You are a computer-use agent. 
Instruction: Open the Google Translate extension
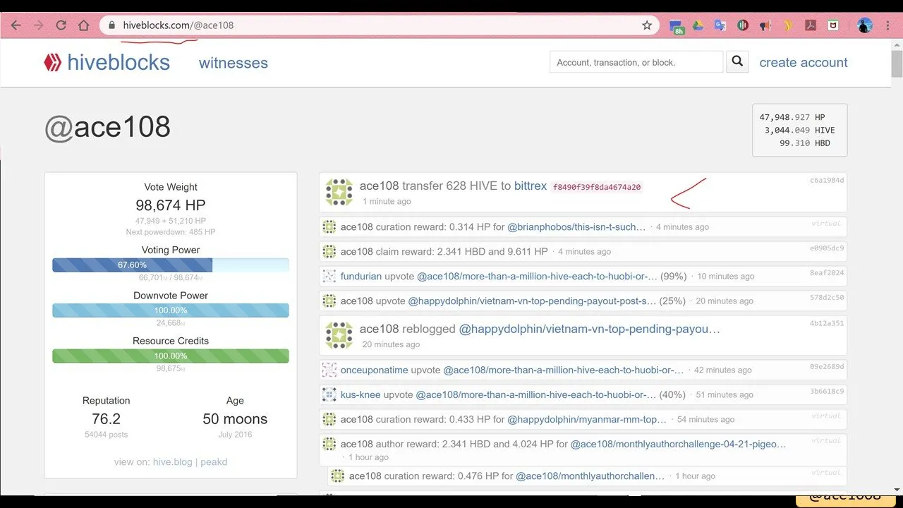pyautogui.click(x=720, y=25)
